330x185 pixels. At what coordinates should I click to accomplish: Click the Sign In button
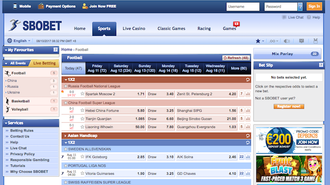[x=314, y=7]
